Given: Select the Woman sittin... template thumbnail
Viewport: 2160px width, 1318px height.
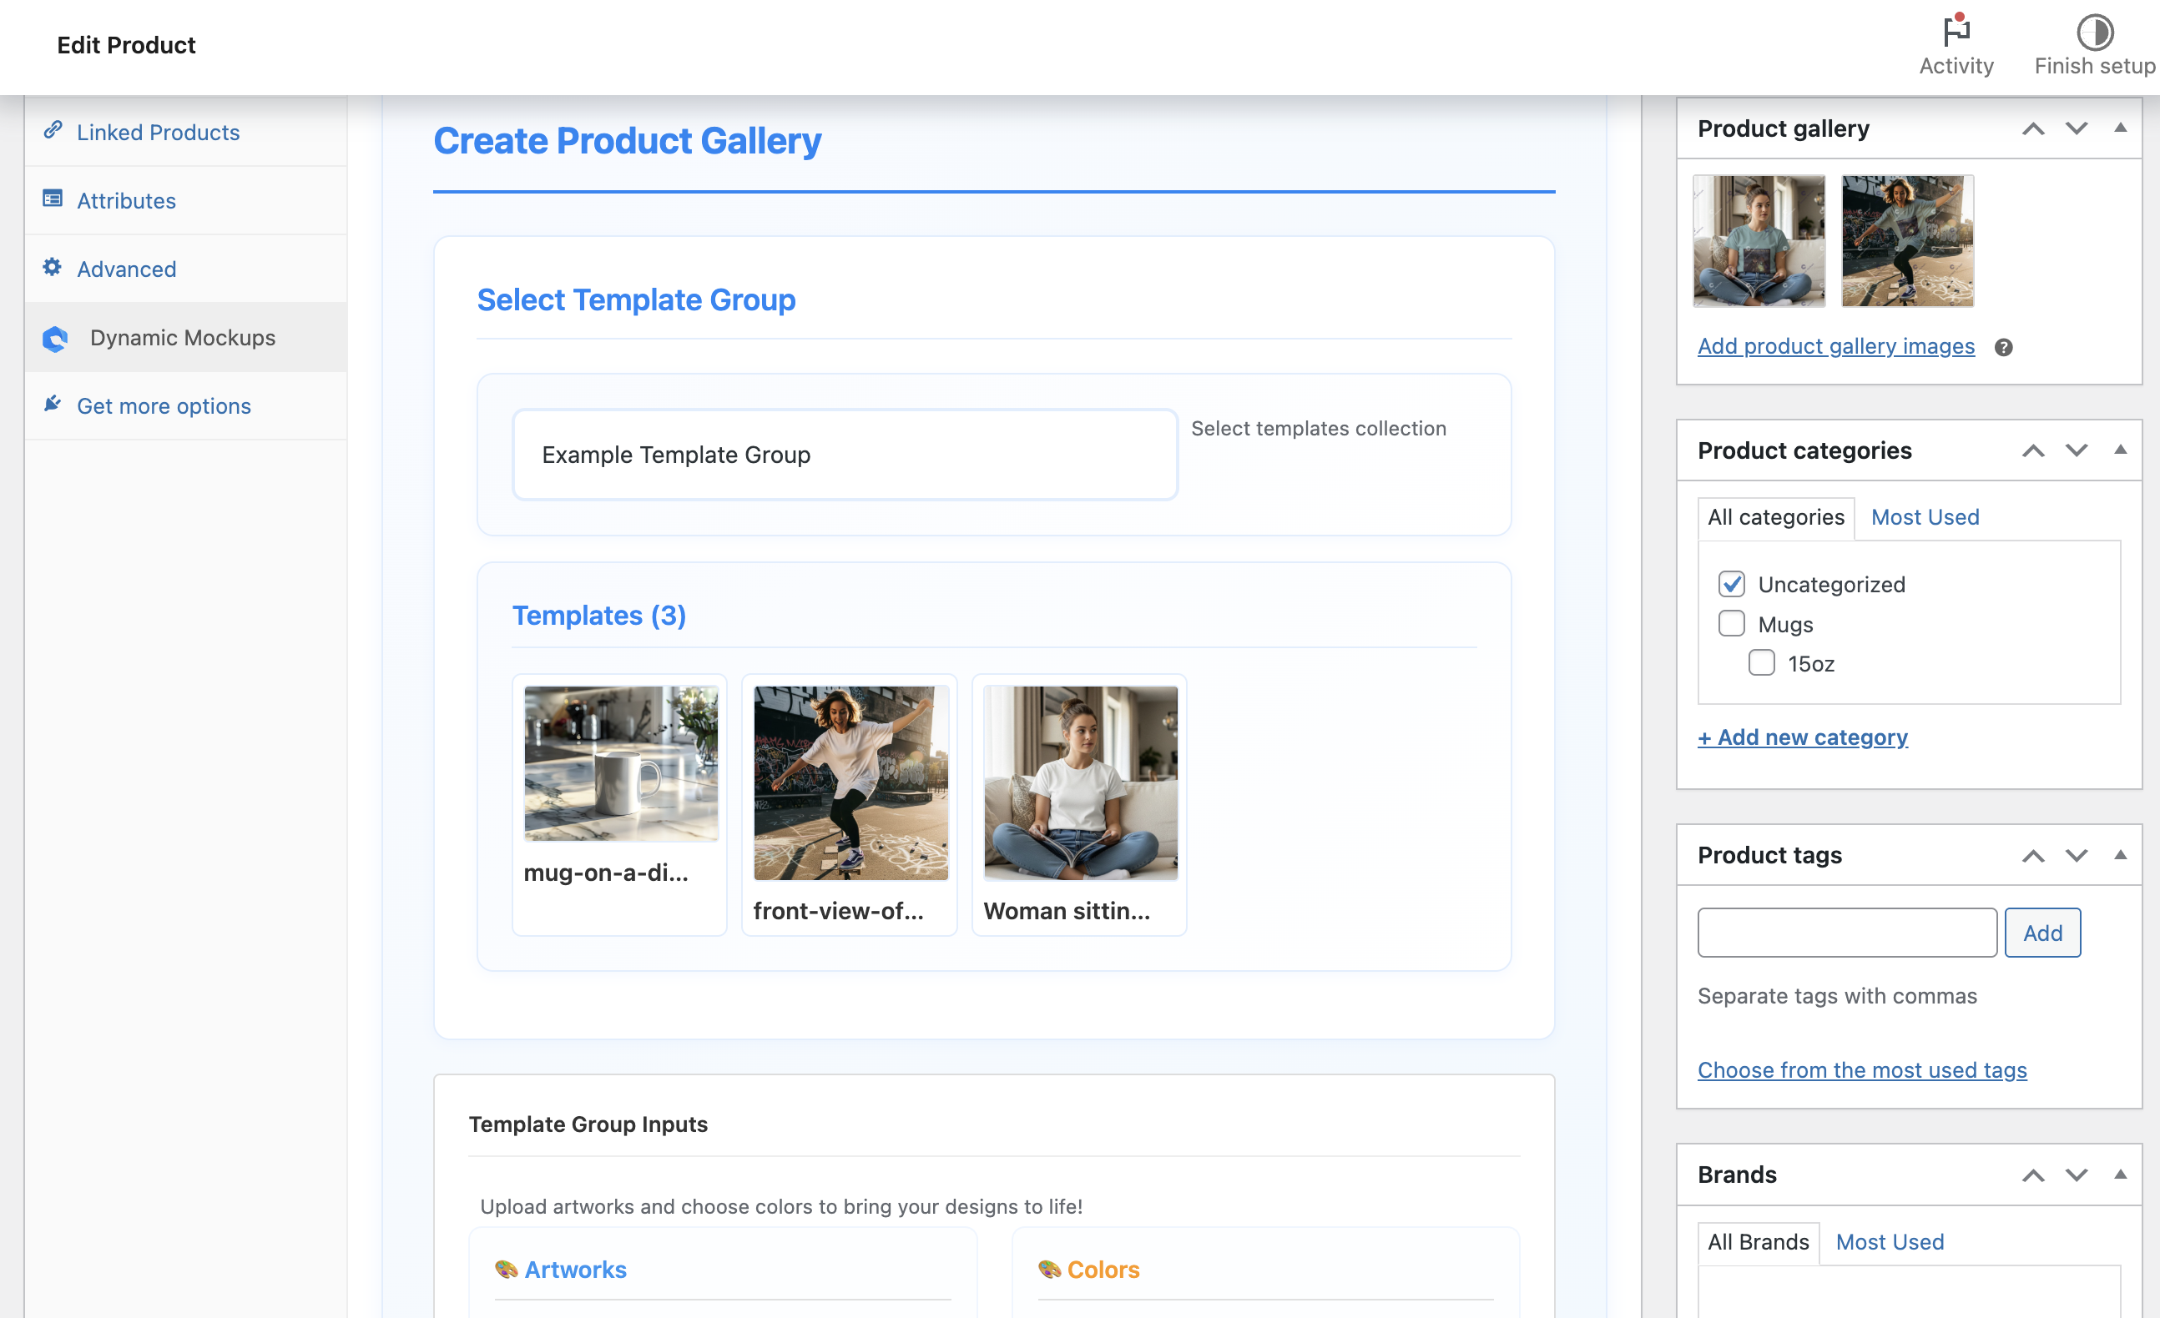Looking at the screenshot, I should point(1080,782).
